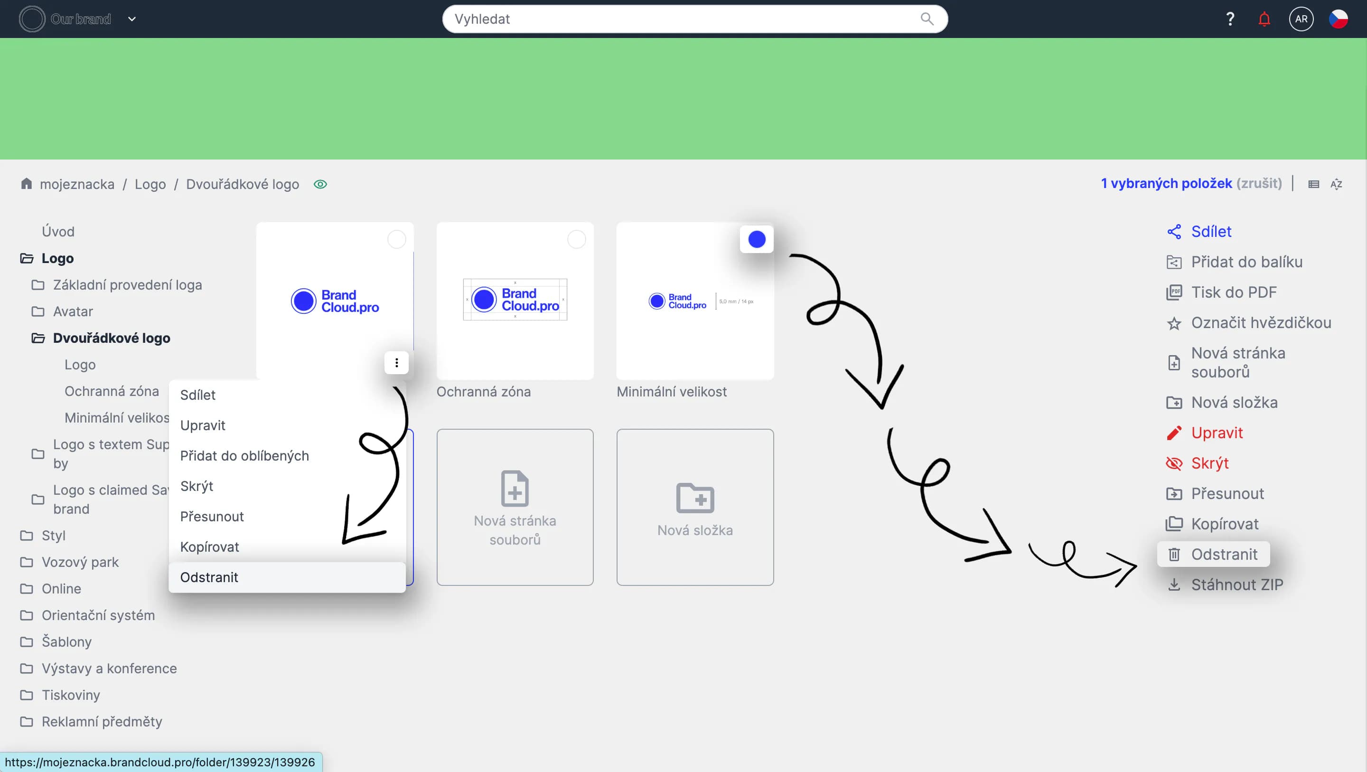Image resolution: width=1367 pixels, height=772 pixels.
Task: Expand the Styl folder in sidebar
Action: pos(27,536)
